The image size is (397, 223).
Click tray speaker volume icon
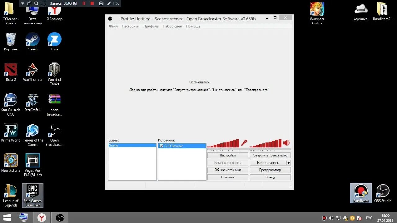point(331,218)
